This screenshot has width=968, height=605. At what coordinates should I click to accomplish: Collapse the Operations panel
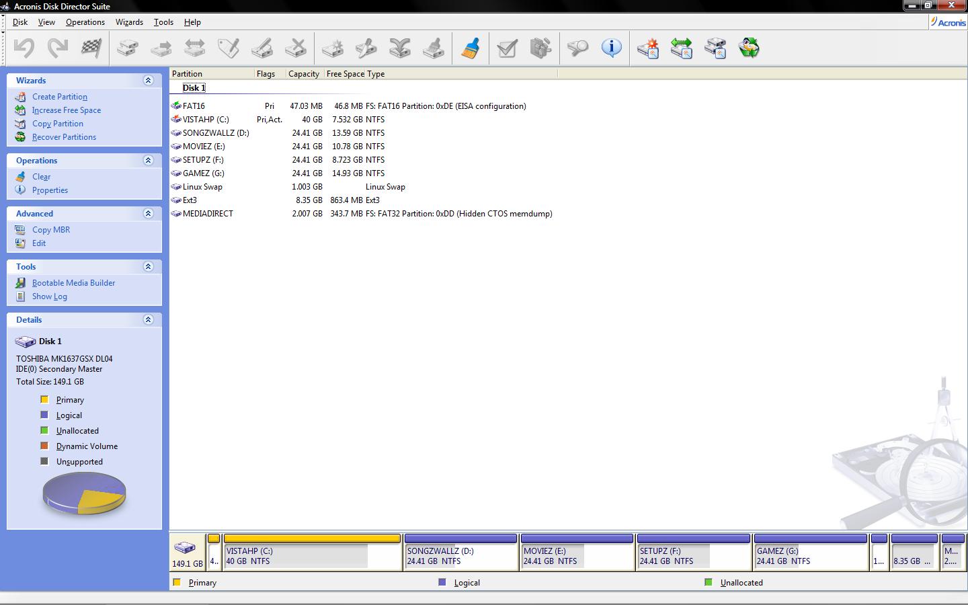[x=149, y=160]
